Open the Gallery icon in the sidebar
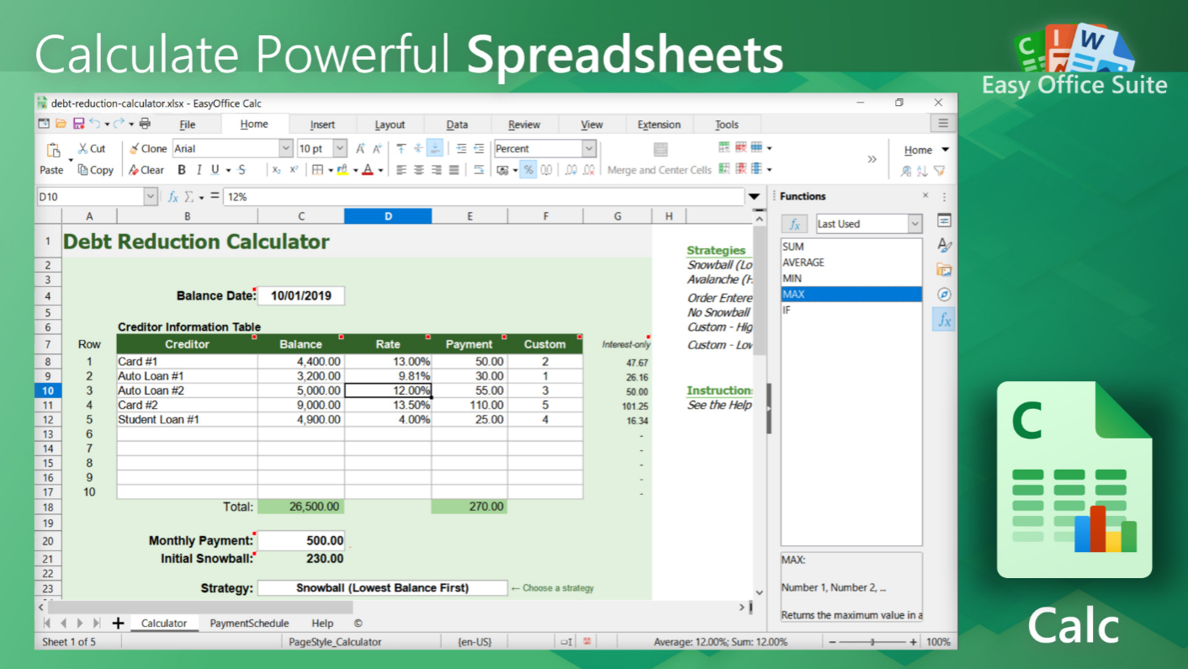The image size is (1188, 669). click(944, 270)
